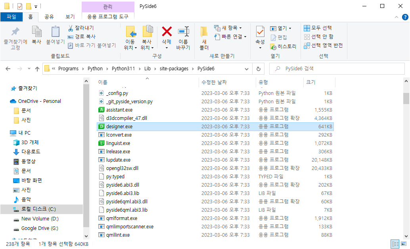The width and height of the screenshot is (410, 249).
Task: Click the 열기 (Open) ribbon button
Action: point(281,28)
